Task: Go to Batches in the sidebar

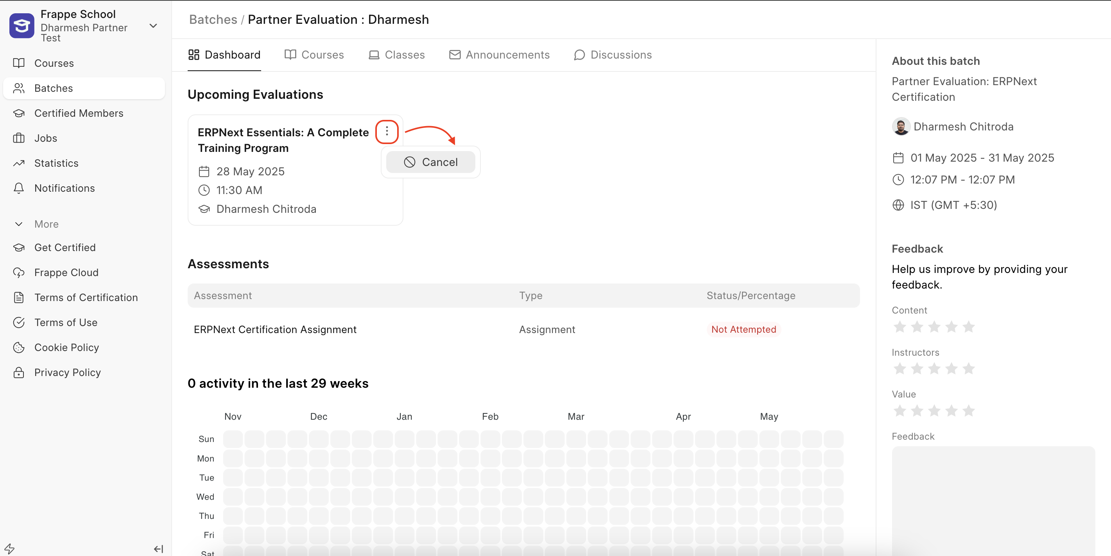Action: 84,88
